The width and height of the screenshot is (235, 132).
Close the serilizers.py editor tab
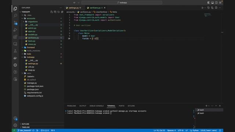pyautogui.click(x=105, y=8)
